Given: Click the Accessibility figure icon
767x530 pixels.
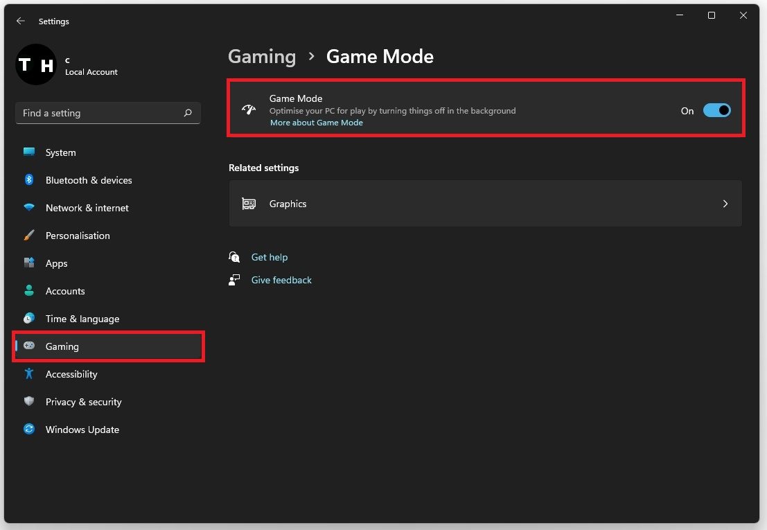Looking at the screenshot, I should click(29, 374).
